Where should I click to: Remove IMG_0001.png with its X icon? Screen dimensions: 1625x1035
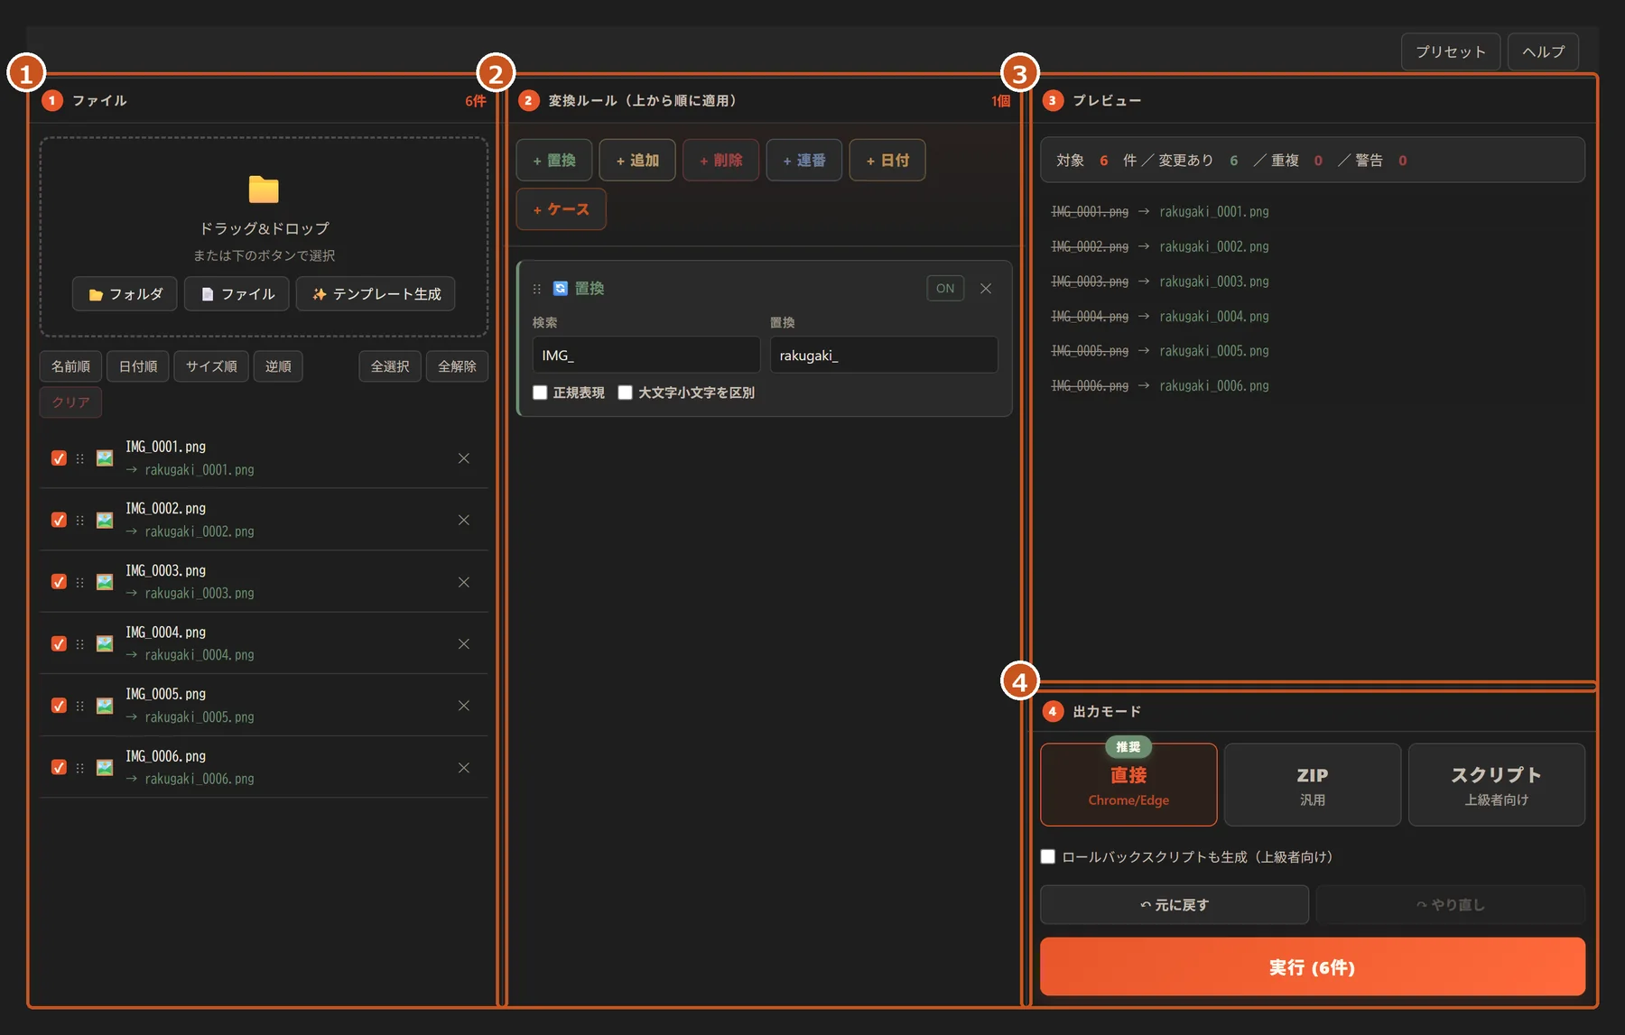pos(464,458)
